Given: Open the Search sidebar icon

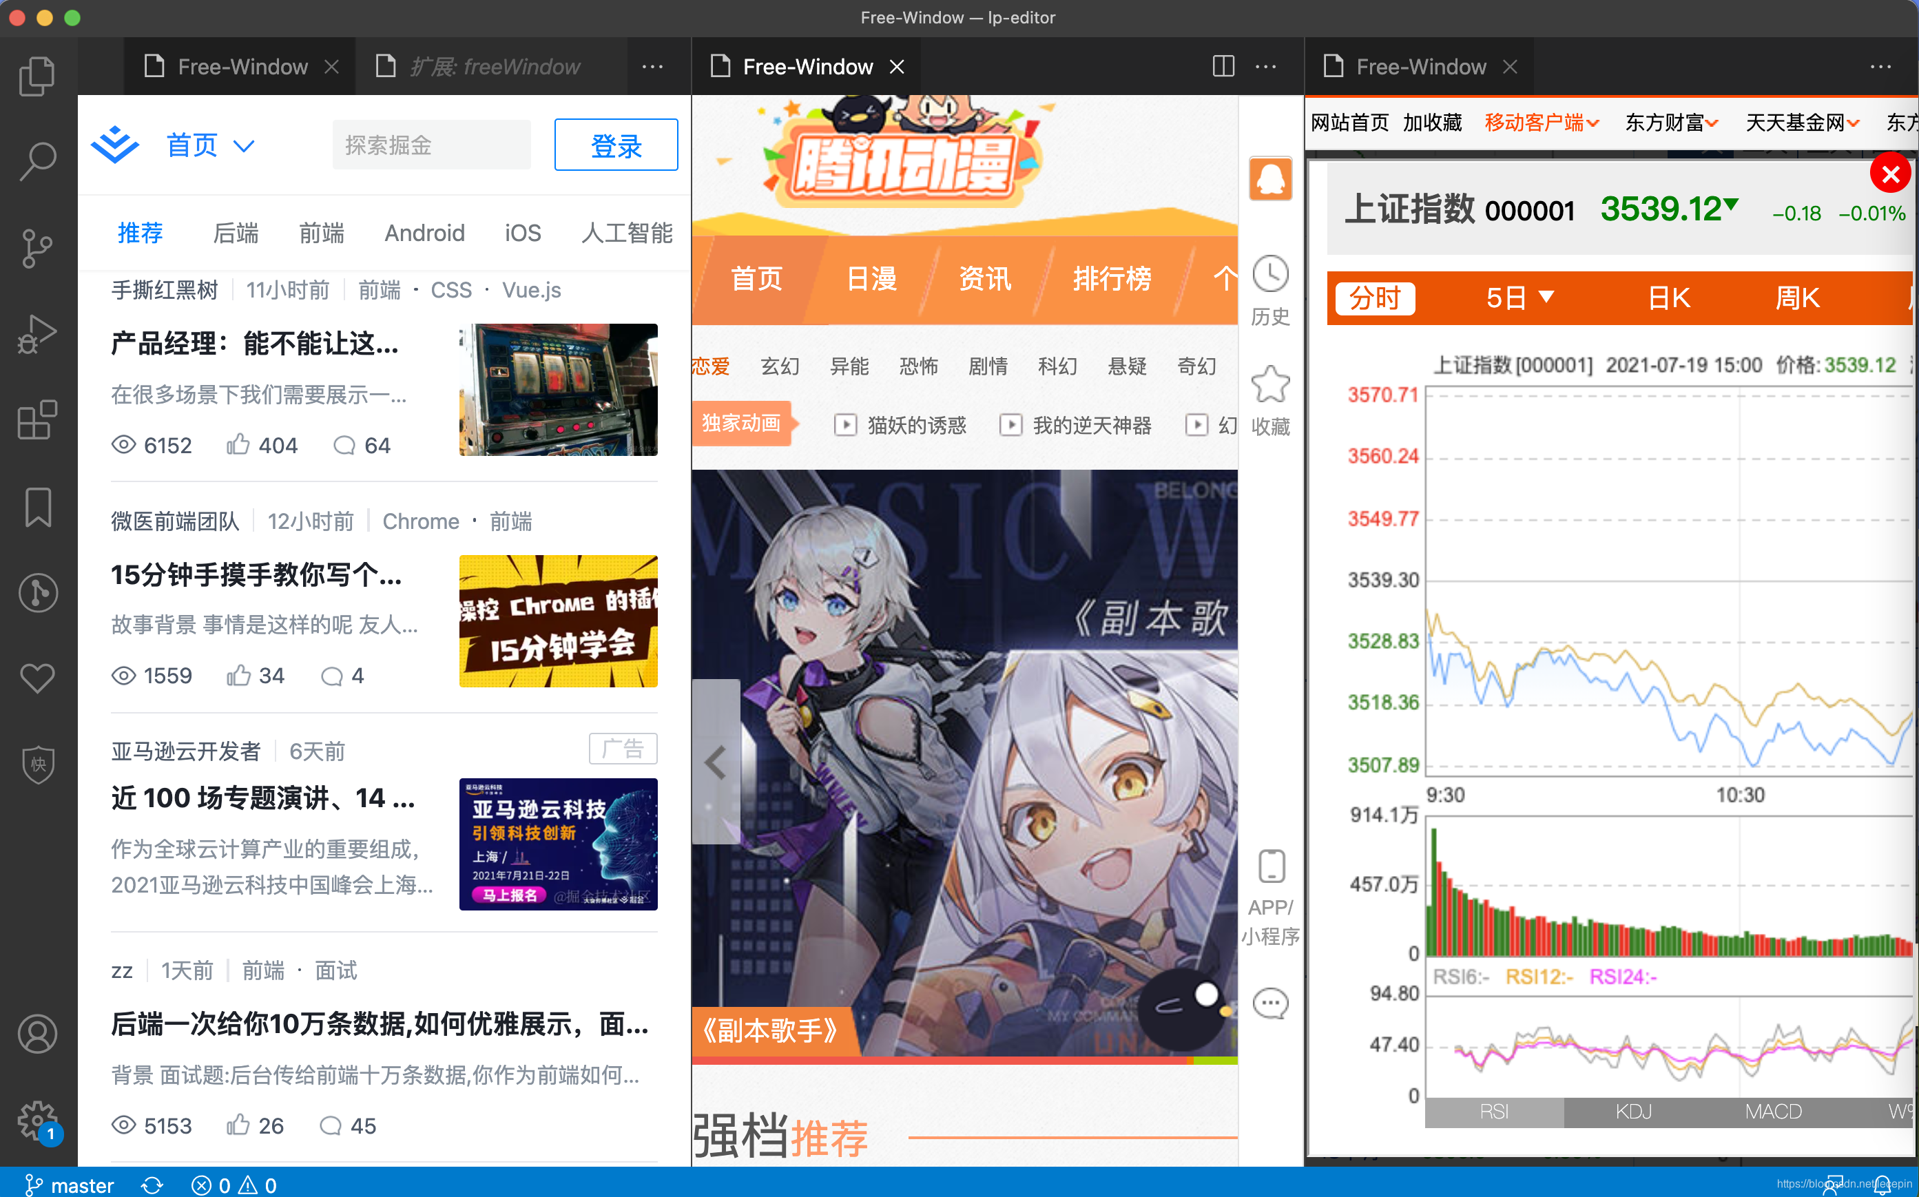Looking at the screenshot, I should [x=37, y=160].
